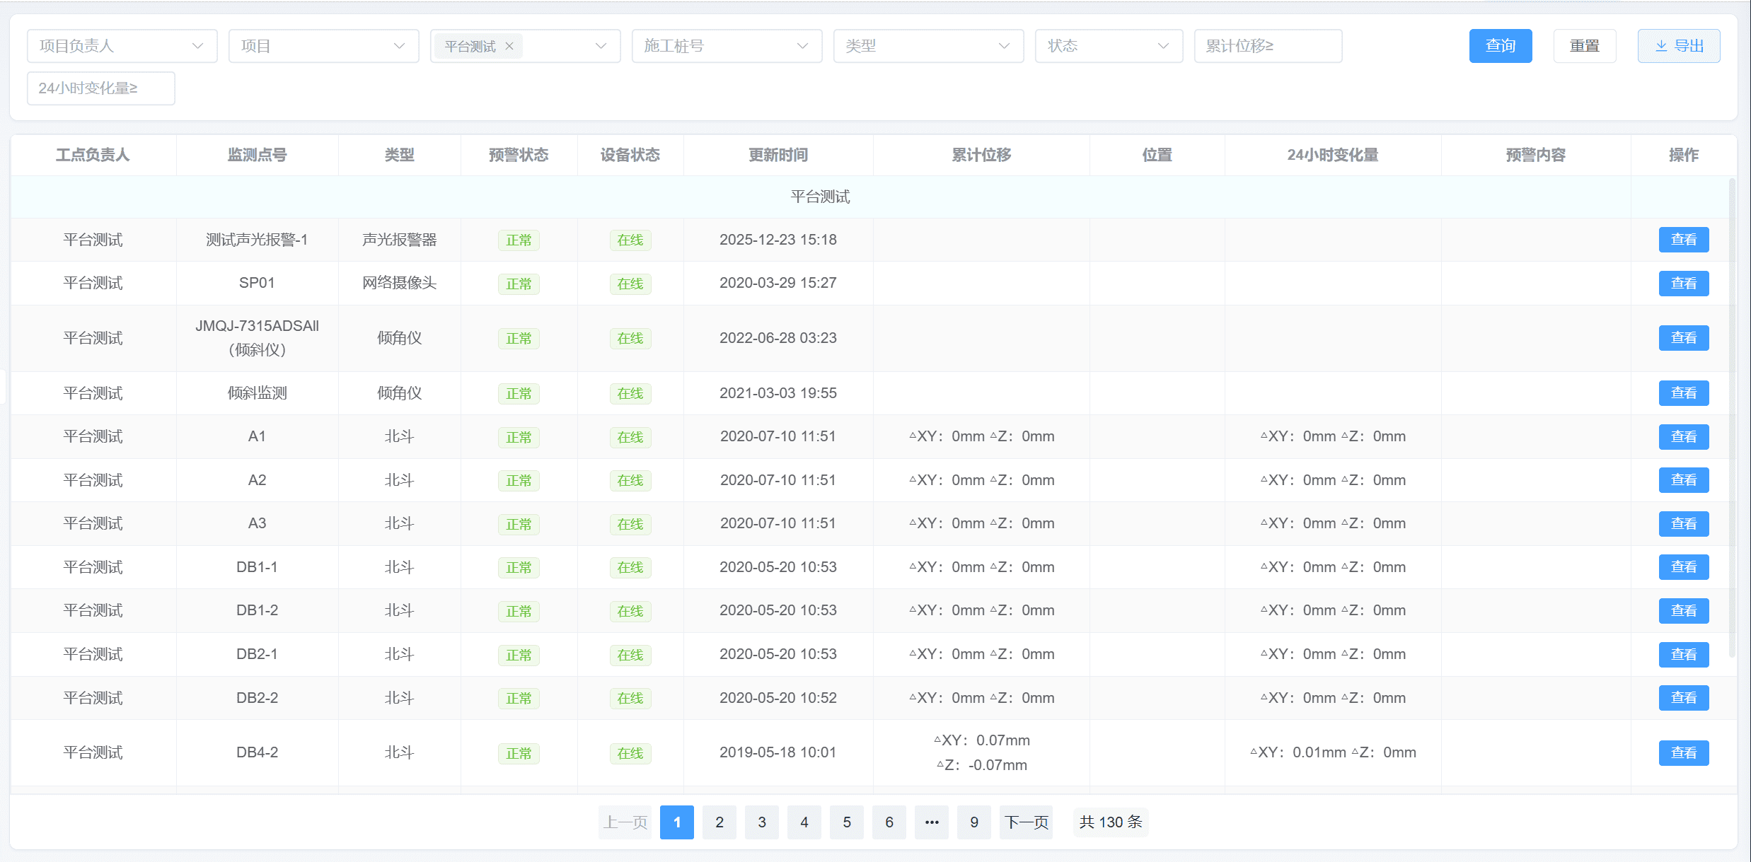Viewport: 1751px width, 862px height.
Task: Go to page 3
Action: pyautogui.click(x=762, y=822)
